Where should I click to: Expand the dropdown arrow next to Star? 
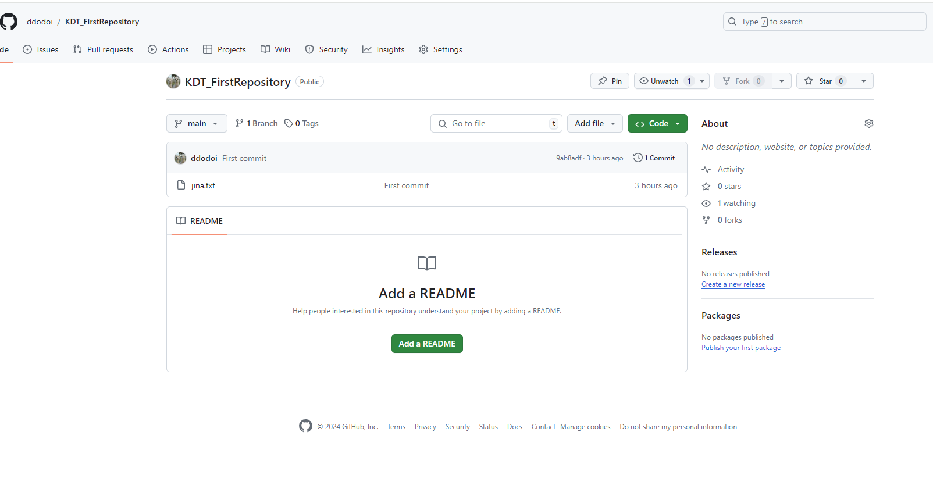[864, 81]
